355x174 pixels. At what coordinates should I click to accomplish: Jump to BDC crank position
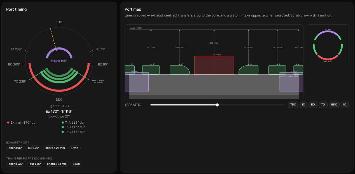tap(334, 105)
